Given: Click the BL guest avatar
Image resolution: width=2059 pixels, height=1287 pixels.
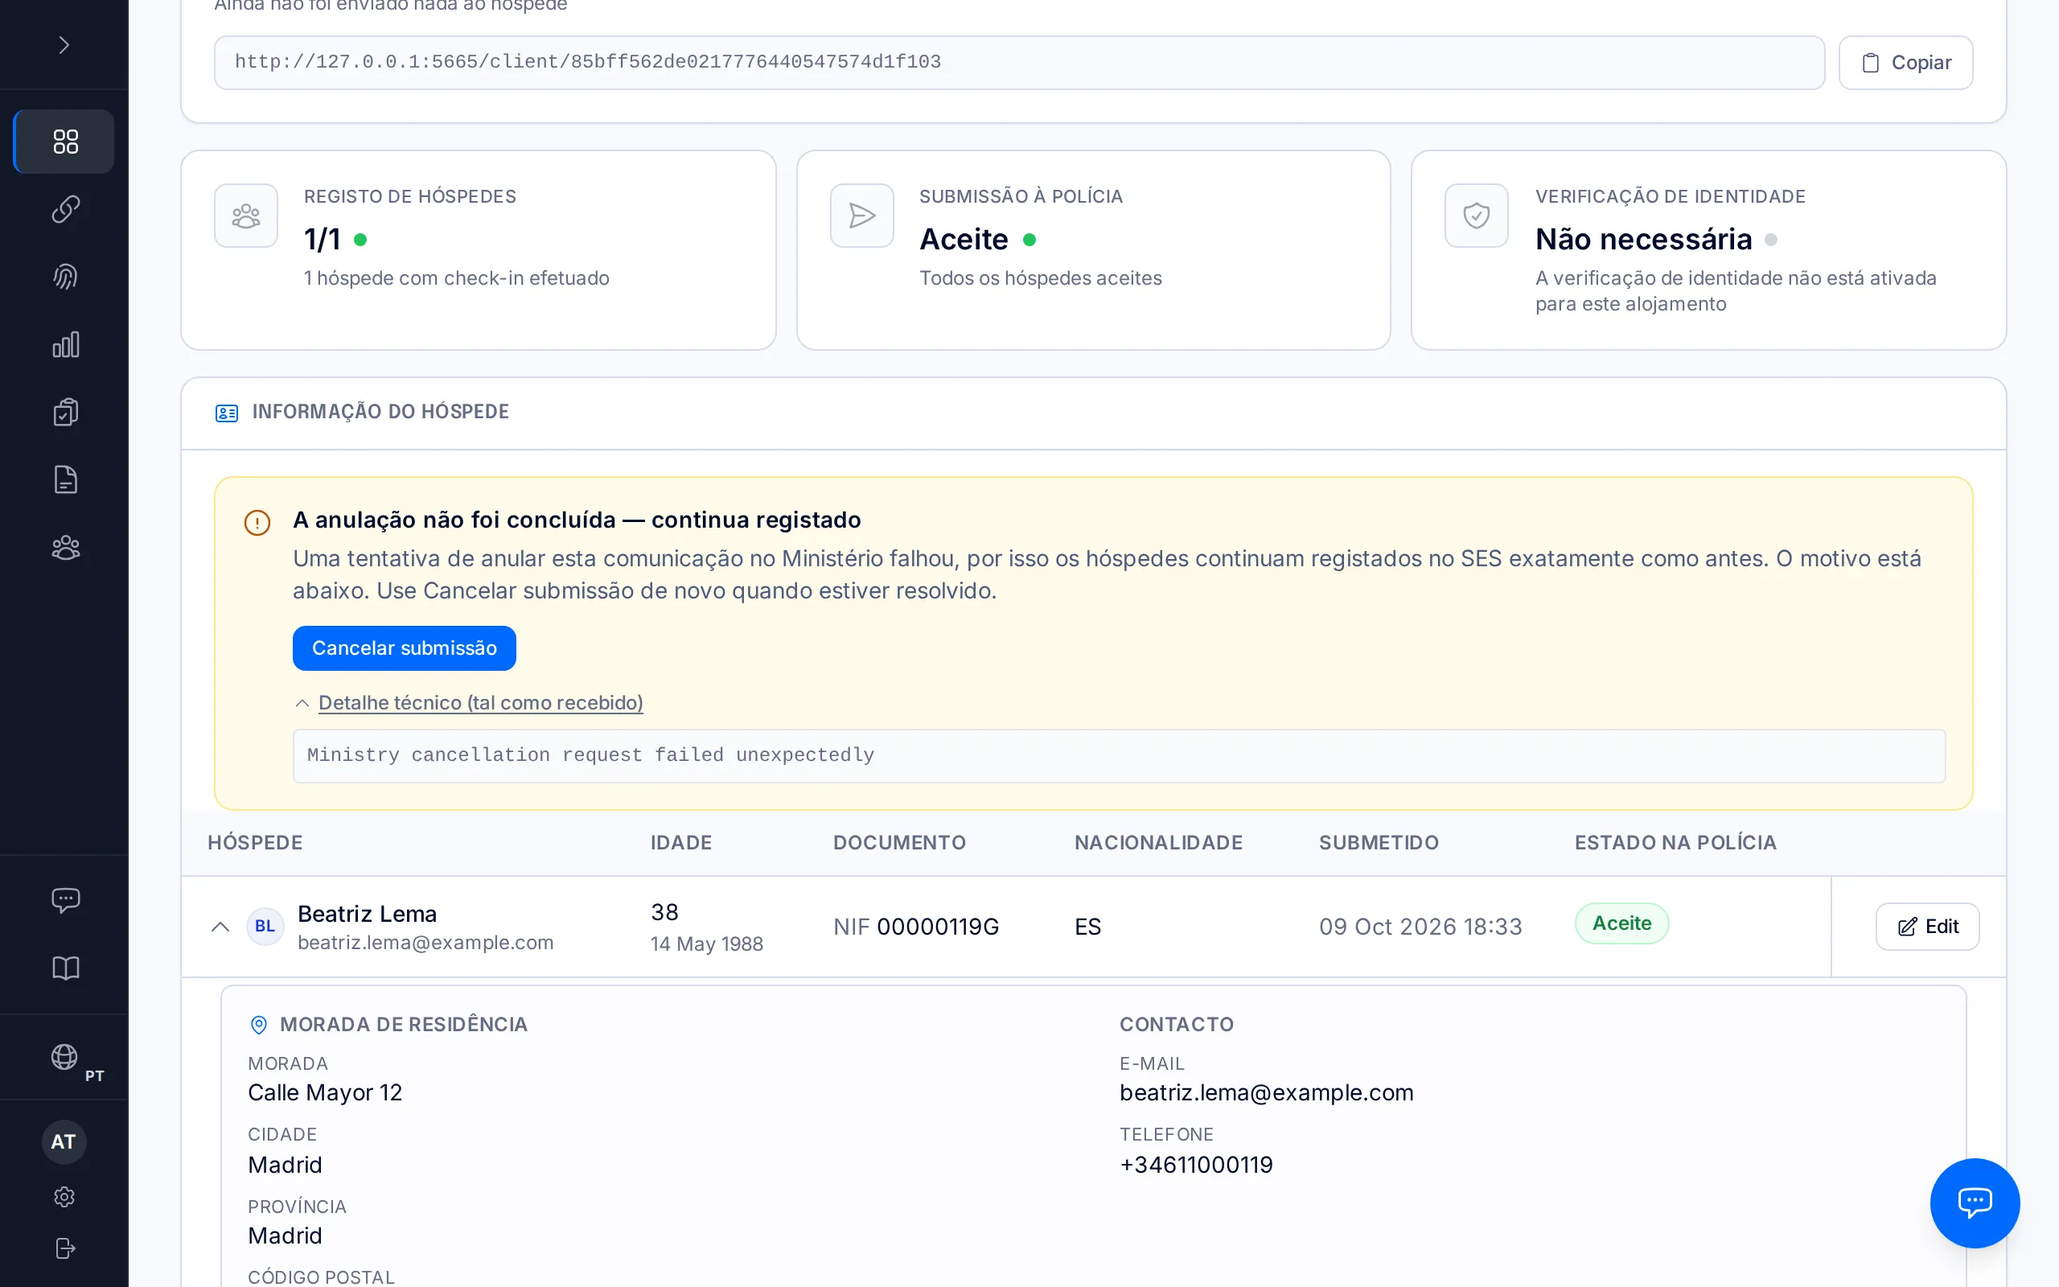Looking at the screenshot, I should [265, 926].
